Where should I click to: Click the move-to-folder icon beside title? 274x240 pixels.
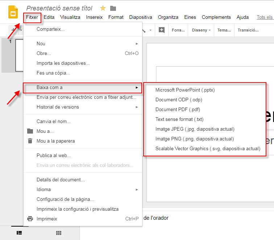(x=113, y=8)
